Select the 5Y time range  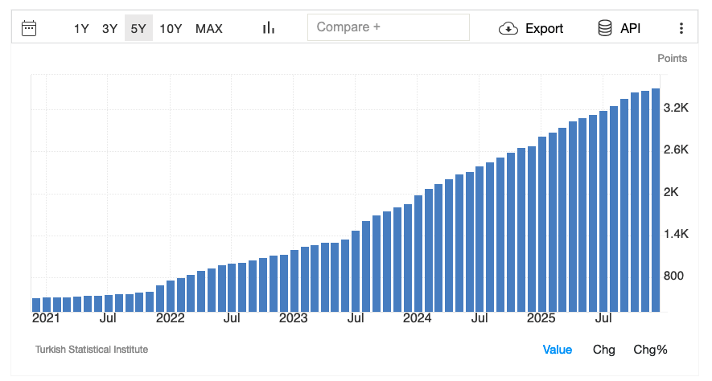coord(138,28)
